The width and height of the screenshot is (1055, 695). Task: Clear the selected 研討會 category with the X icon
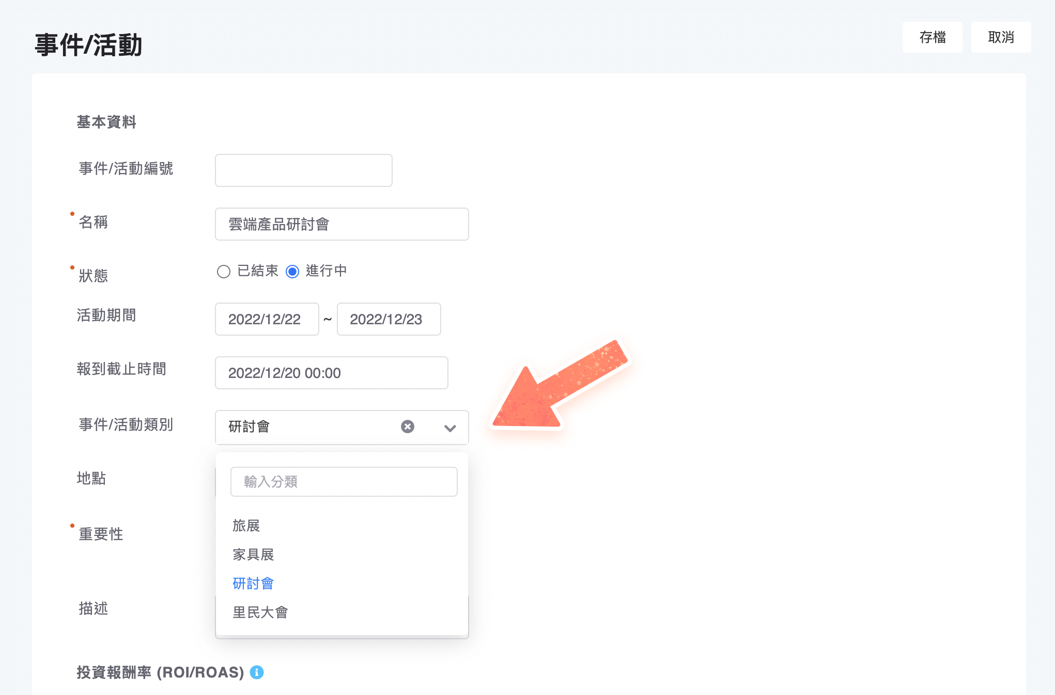[x=408, y=427]
